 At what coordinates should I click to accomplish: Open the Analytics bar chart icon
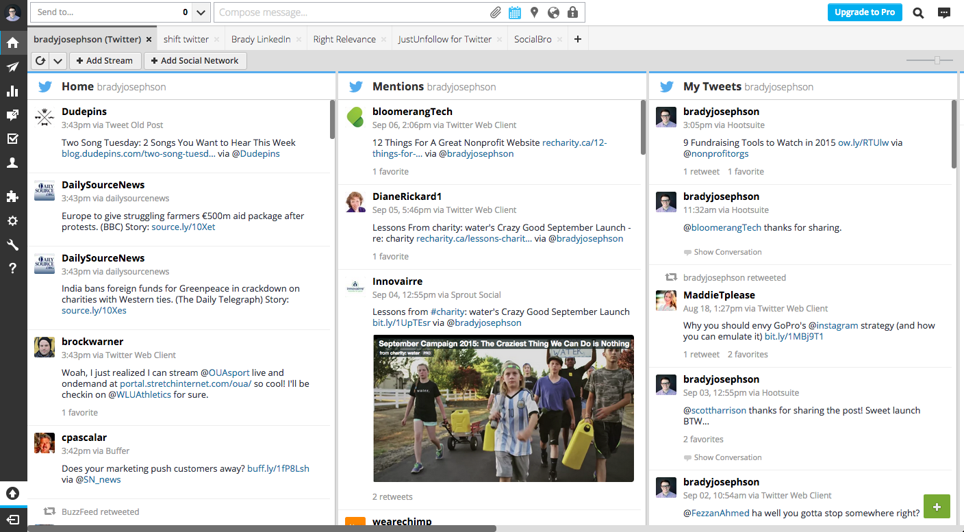click(12, 91)
